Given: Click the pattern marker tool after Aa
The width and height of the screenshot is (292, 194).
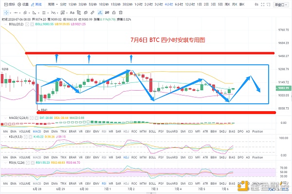Looking at the screenshot, I should click(79, 13).
